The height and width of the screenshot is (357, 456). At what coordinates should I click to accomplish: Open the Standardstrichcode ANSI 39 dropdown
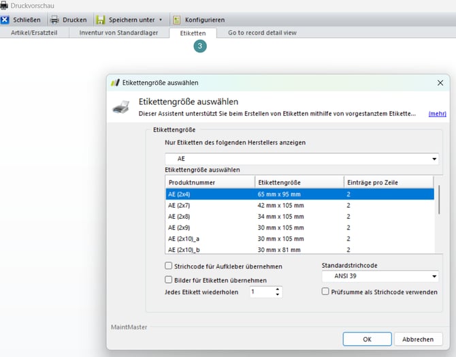[434, 277]
